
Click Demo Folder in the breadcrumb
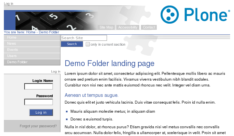(49, 32)
